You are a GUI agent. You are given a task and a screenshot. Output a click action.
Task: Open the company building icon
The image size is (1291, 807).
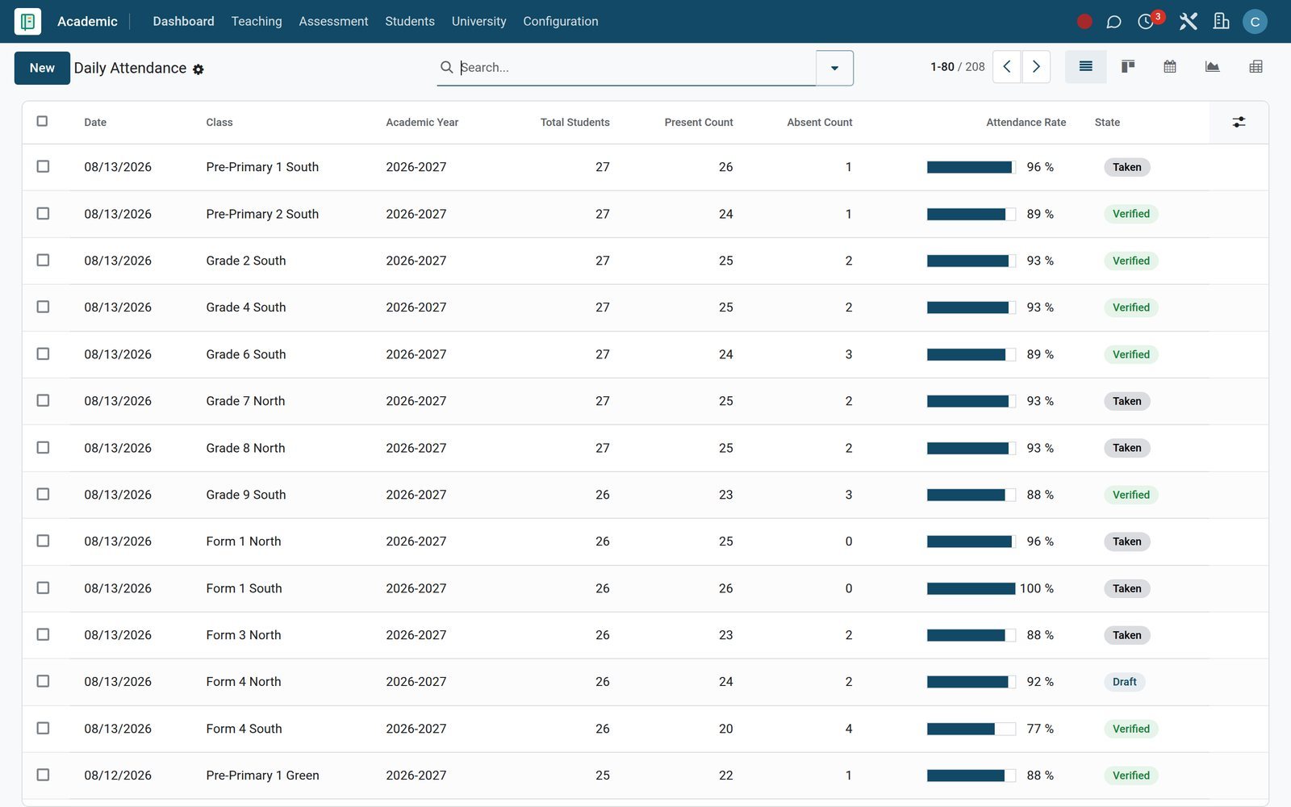1221,22
